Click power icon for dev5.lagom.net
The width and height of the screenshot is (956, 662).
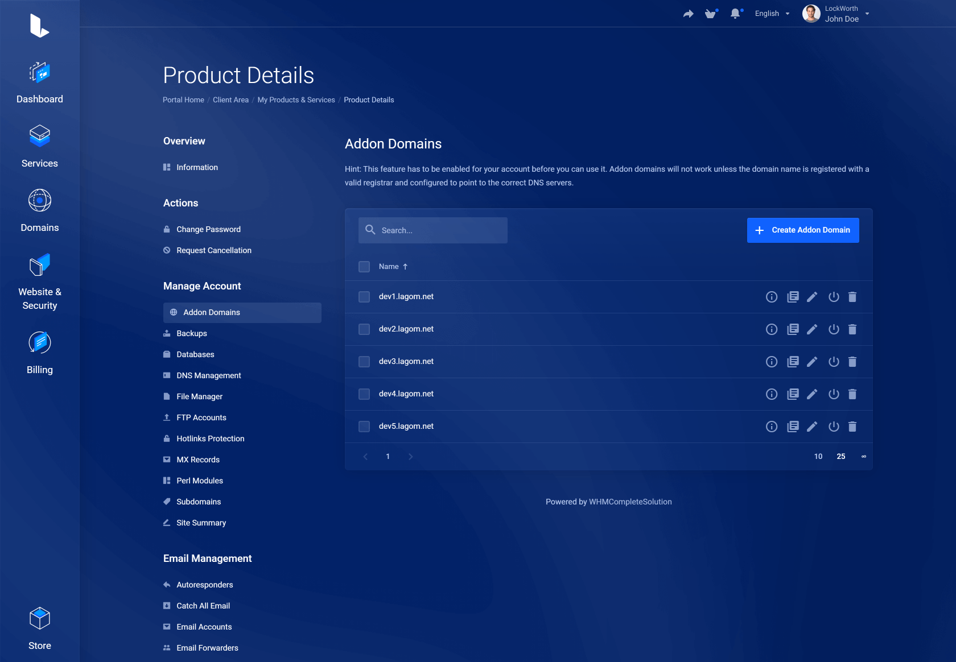tap(834, 427)
